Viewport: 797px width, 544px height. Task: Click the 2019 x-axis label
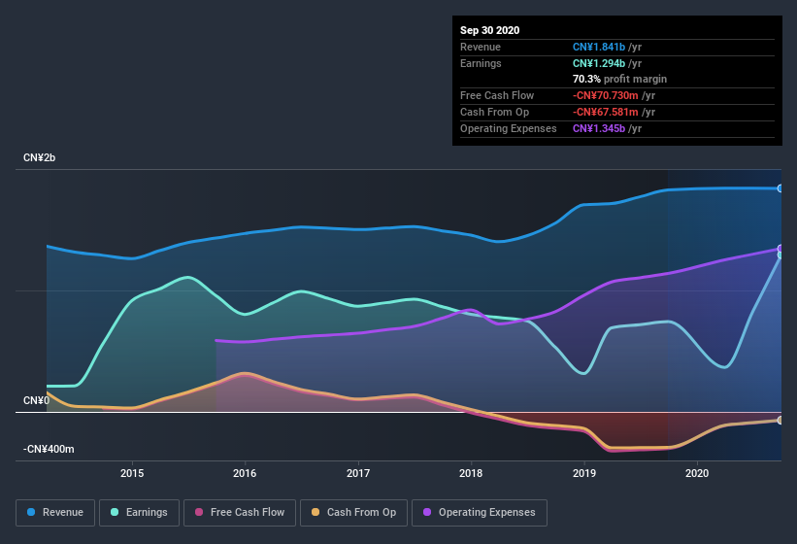pos(584,473)
